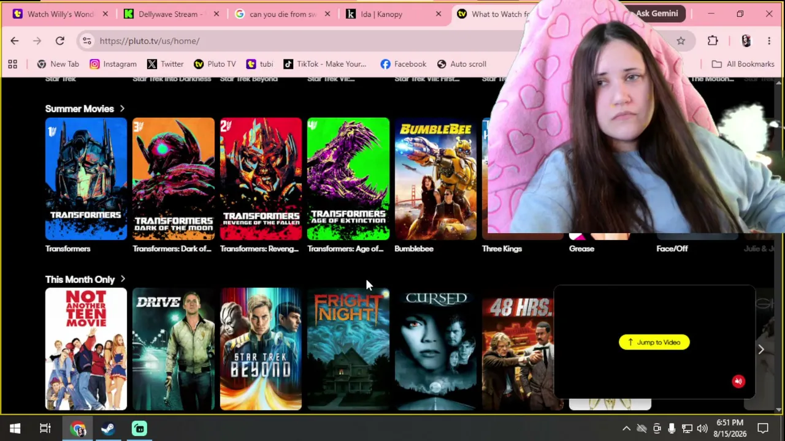Open the Fright Night poster
785x441 pixels.
pos(348,349)
